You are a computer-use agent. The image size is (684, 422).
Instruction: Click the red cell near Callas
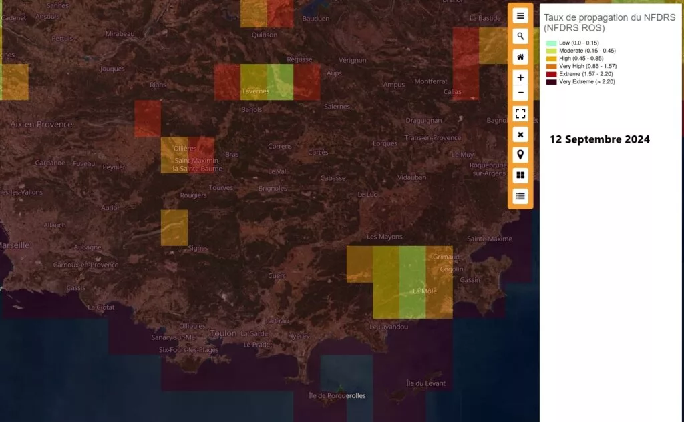point(466,63)
